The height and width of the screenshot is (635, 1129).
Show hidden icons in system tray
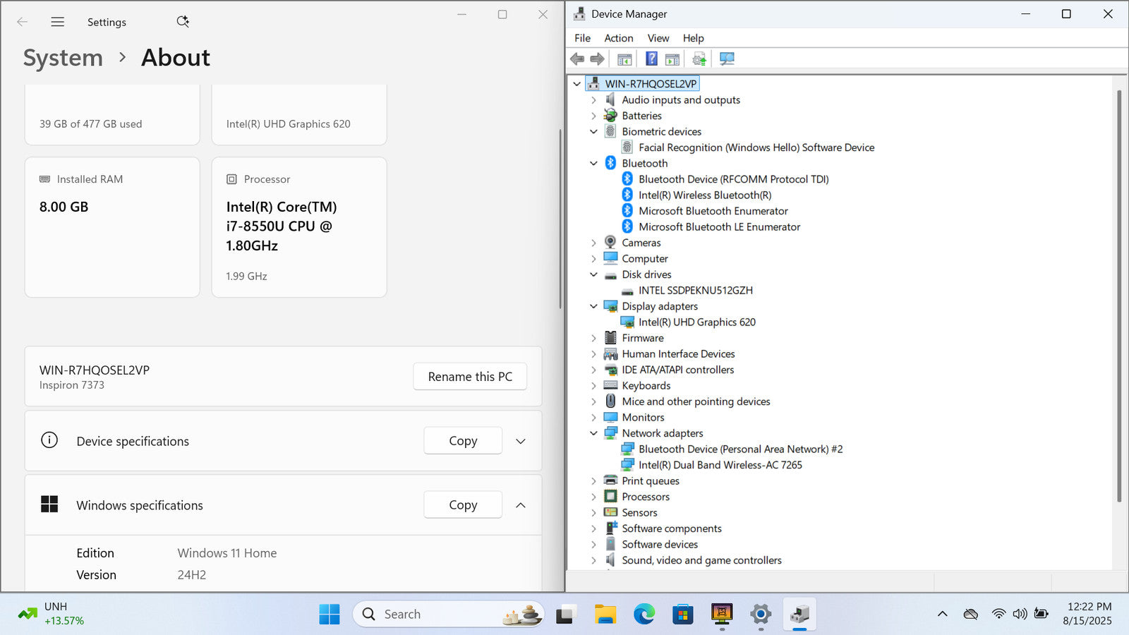[942, 614]
